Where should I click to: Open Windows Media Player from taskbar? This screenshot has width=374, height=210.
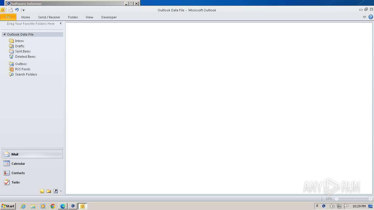click(43, 206)
